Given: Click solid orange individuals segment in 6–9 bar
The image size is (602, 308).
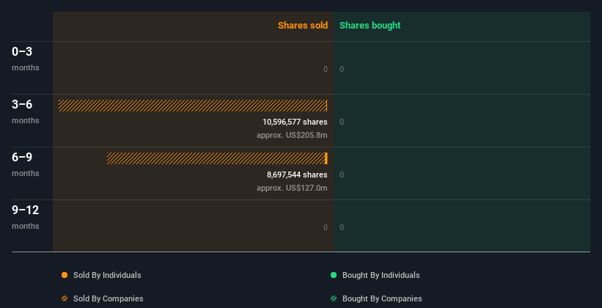Looking at the screenshot, I should pos(326,158).
